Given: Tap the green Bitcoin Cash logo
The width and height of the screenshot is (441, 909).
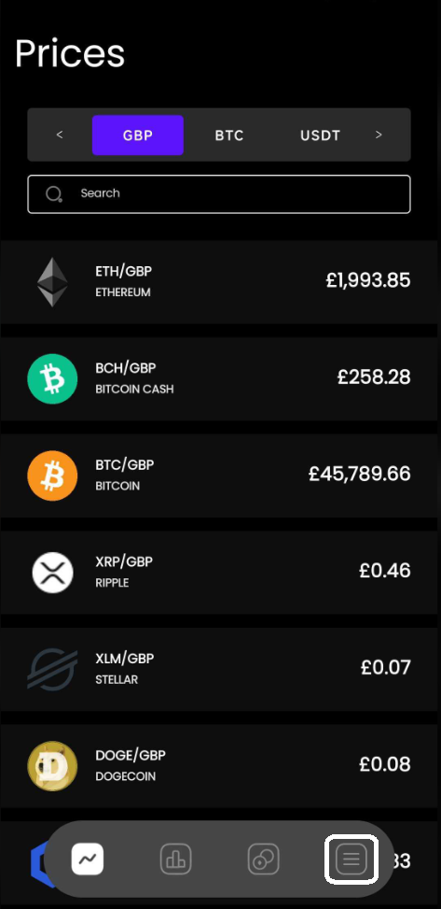Looking at the screenshot, I should (x=52, y=378).
